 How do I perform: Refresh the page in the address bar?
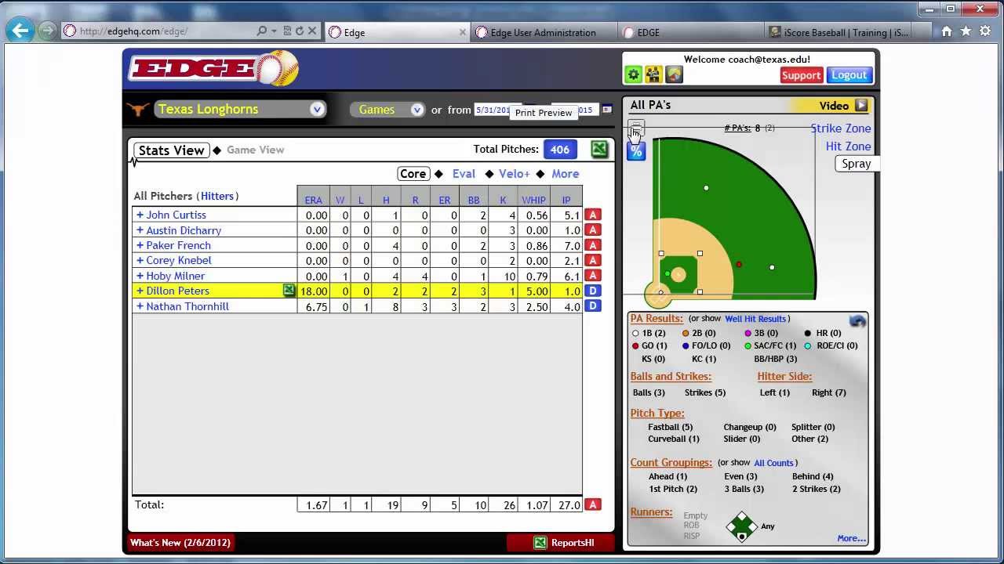click(299, 31)
